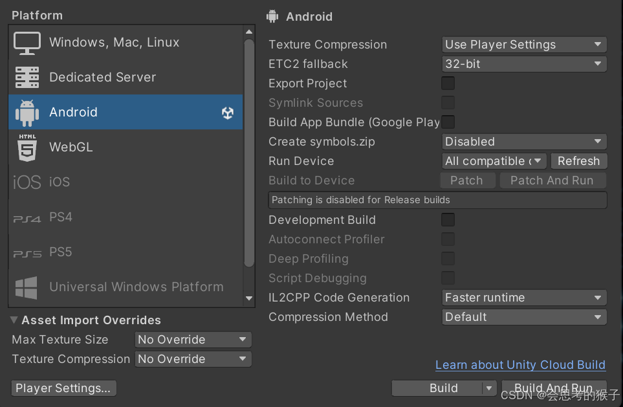Click the Build button
The width and height of the screenshot is (623, 407).
(437, 388)
